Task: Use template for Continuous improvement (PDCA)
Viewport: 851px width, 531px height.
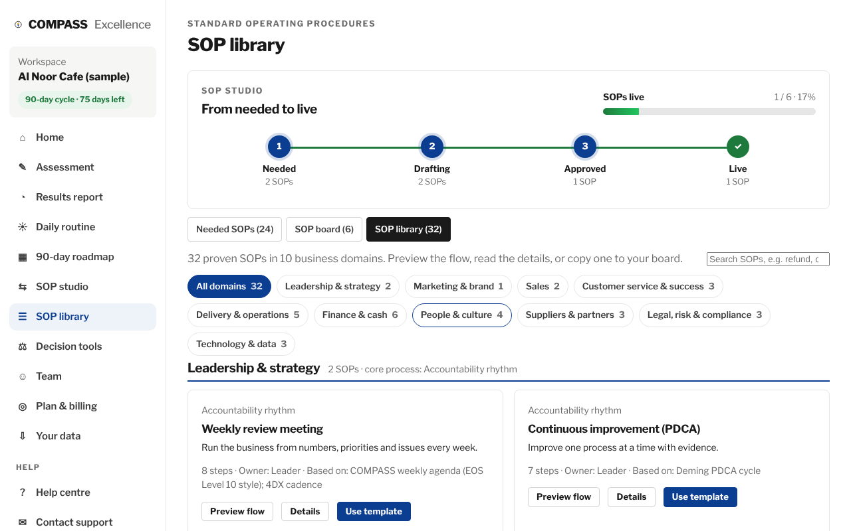Action: [x=700, y=497]
